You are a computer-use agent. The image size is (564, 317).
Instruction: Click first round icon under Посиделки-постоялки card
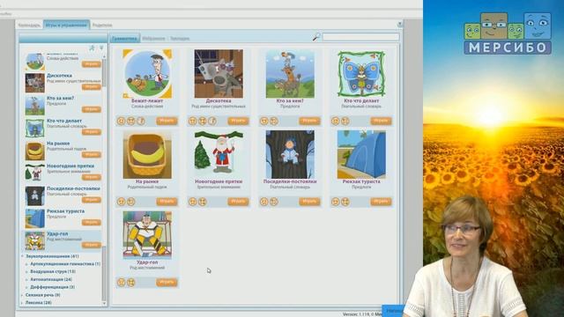coord(264,202)
